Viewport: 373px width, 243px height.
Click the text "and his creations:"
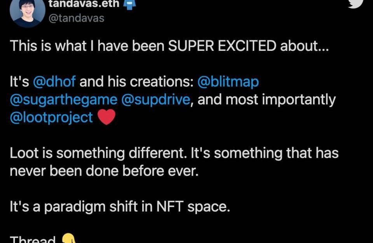[x=137, y=82]
